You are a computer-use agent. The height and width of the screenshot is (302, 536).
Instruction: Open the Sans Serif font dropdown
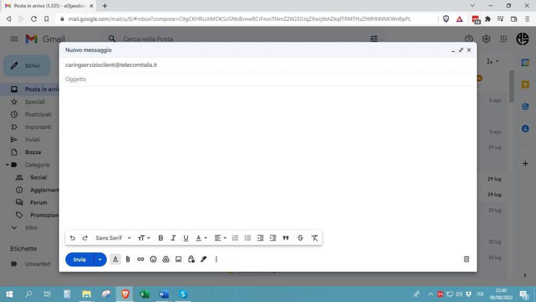pos(113,238)
